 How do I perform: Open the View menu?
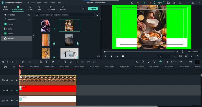[45, 3]
